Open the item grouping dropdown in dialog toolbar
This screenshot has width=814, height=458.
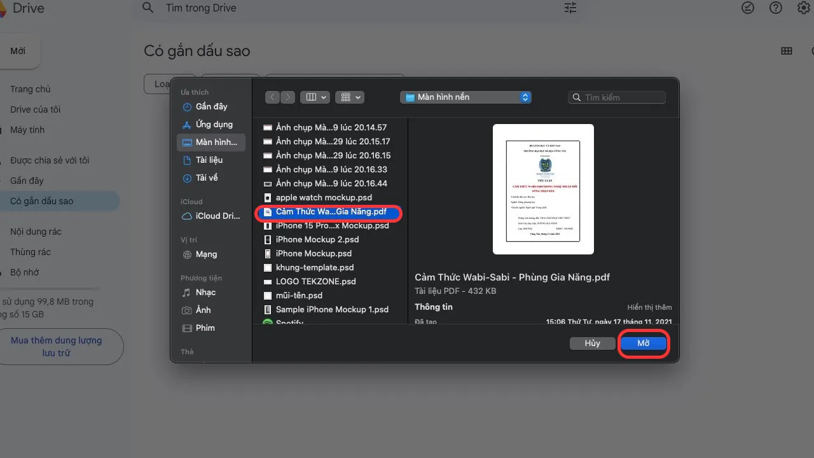pyautogui.click(x=350, y=97)
